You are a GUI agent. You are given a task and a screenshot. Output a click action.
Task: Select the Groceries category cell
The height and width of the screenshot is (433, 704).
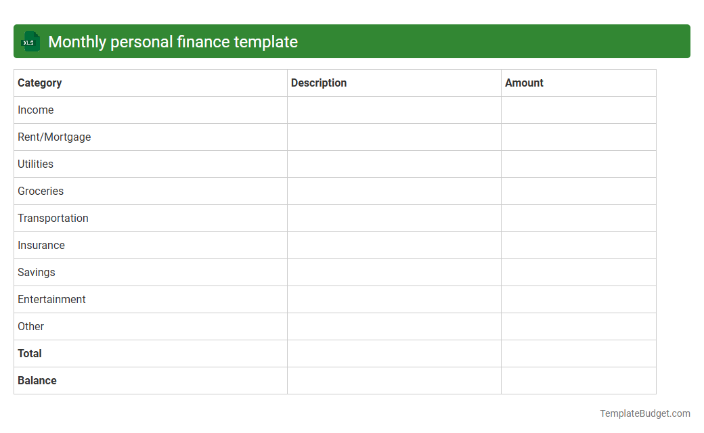(x=41, y=191)
